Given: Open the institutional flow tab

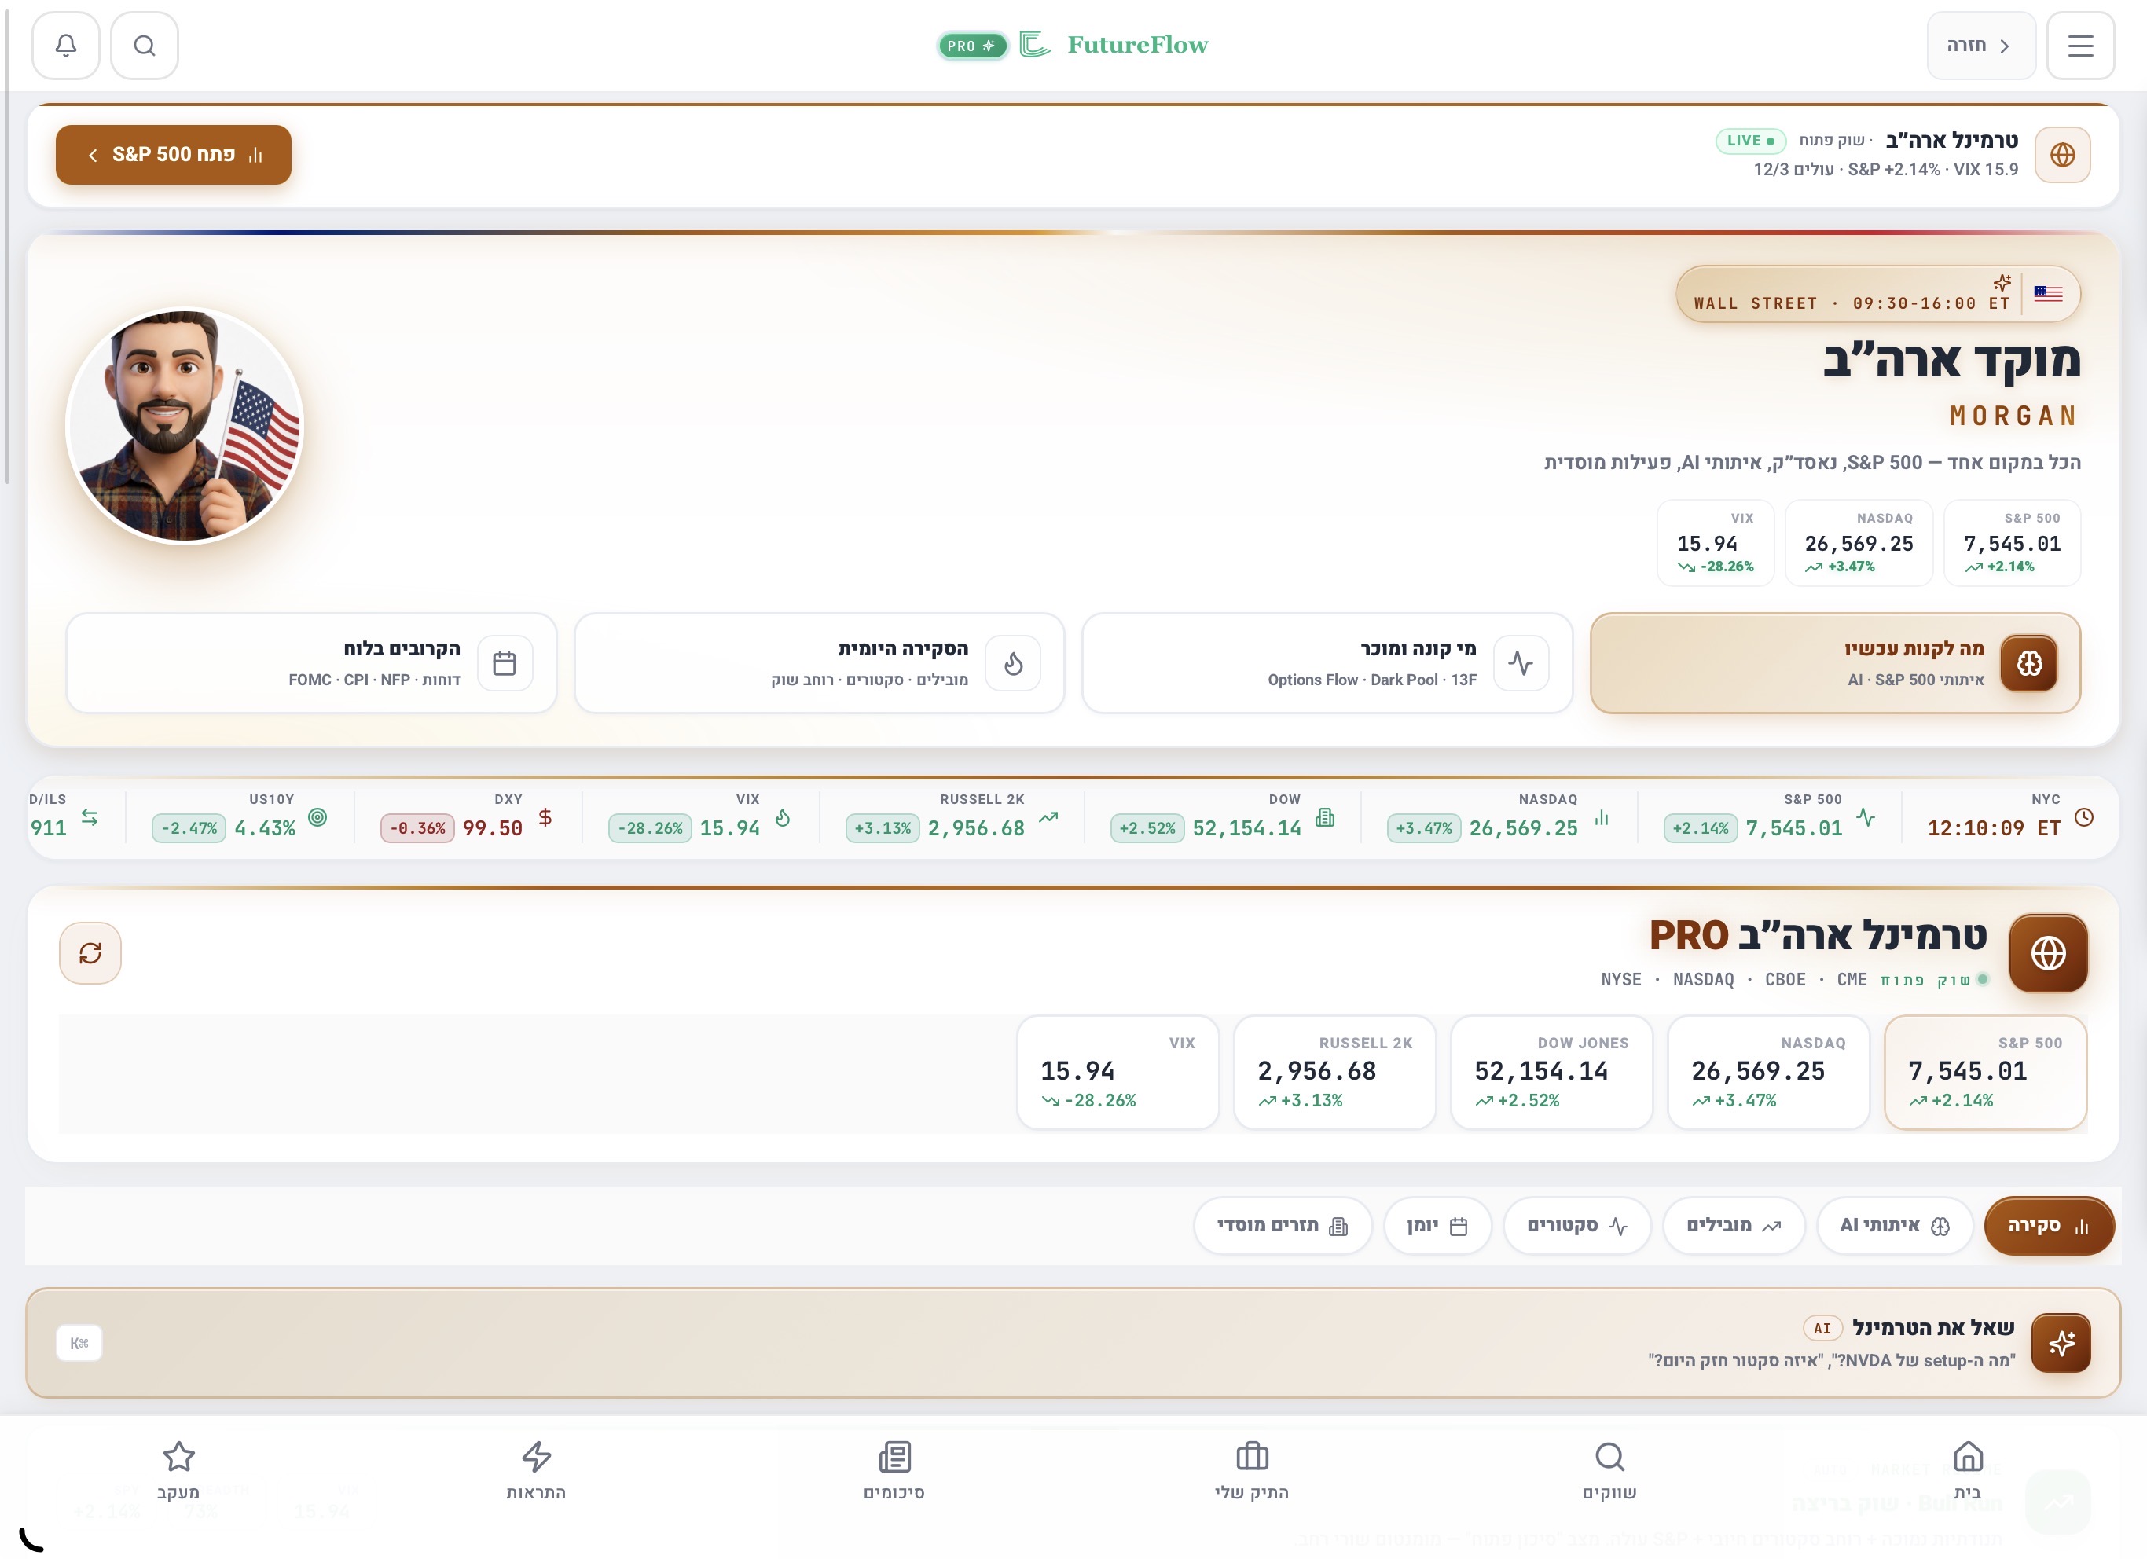Looking at the screenshot, I should pos(1282,1226).
